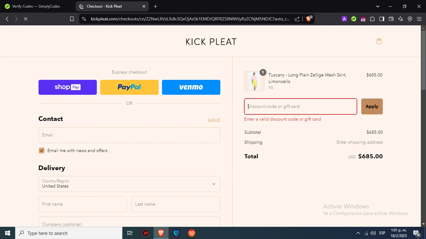This screenshot has height=239, width=426.
Task: Open the Brave browser taskbar icon
Action: (161, 233)
